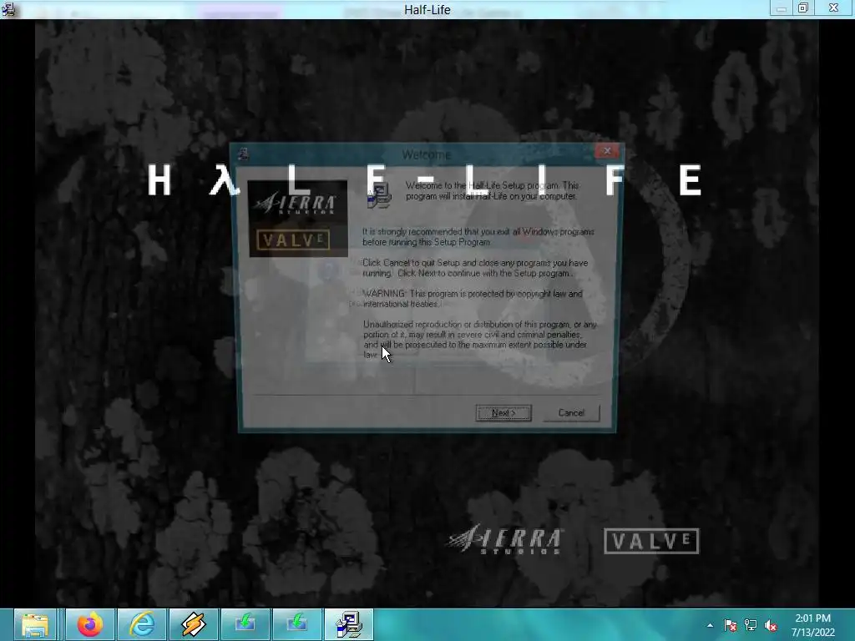The image size is (855, 641).
Task: Click the 'WARNING: This program is protected' text
Action: pos(473,299)
